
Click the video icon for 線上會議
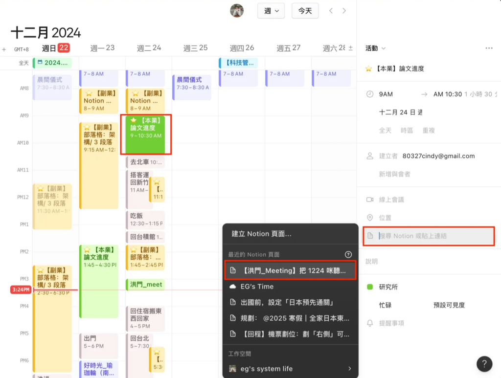click(x=370, y=200)
